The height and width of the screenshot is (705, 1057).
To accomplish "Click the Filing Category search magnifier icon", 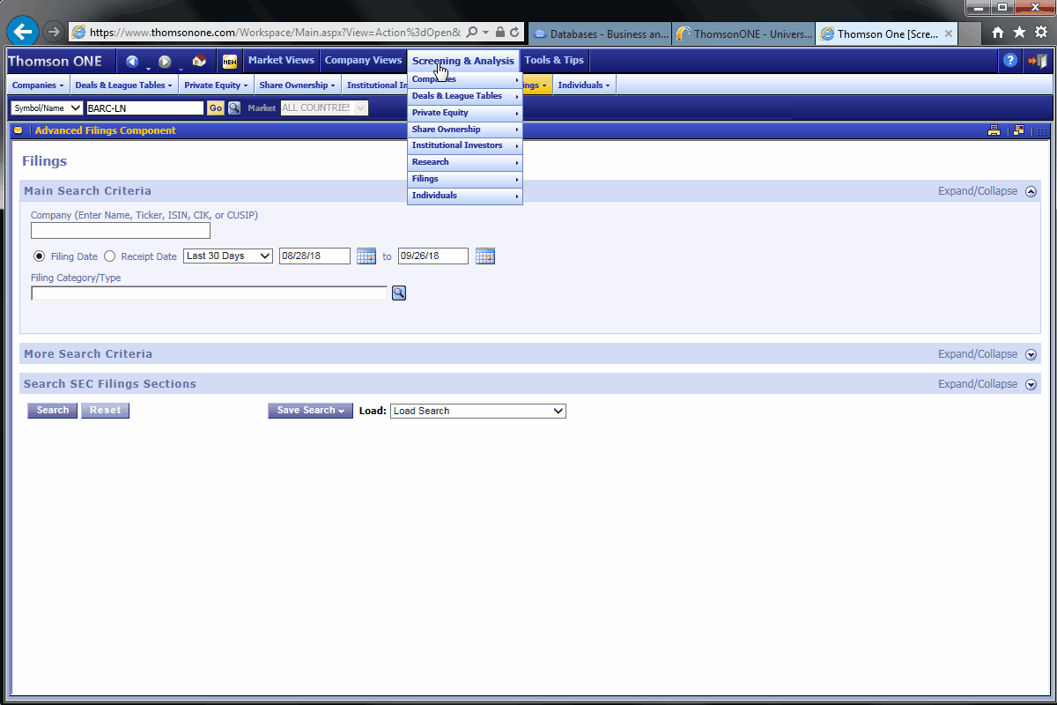I will coord(399,293).
